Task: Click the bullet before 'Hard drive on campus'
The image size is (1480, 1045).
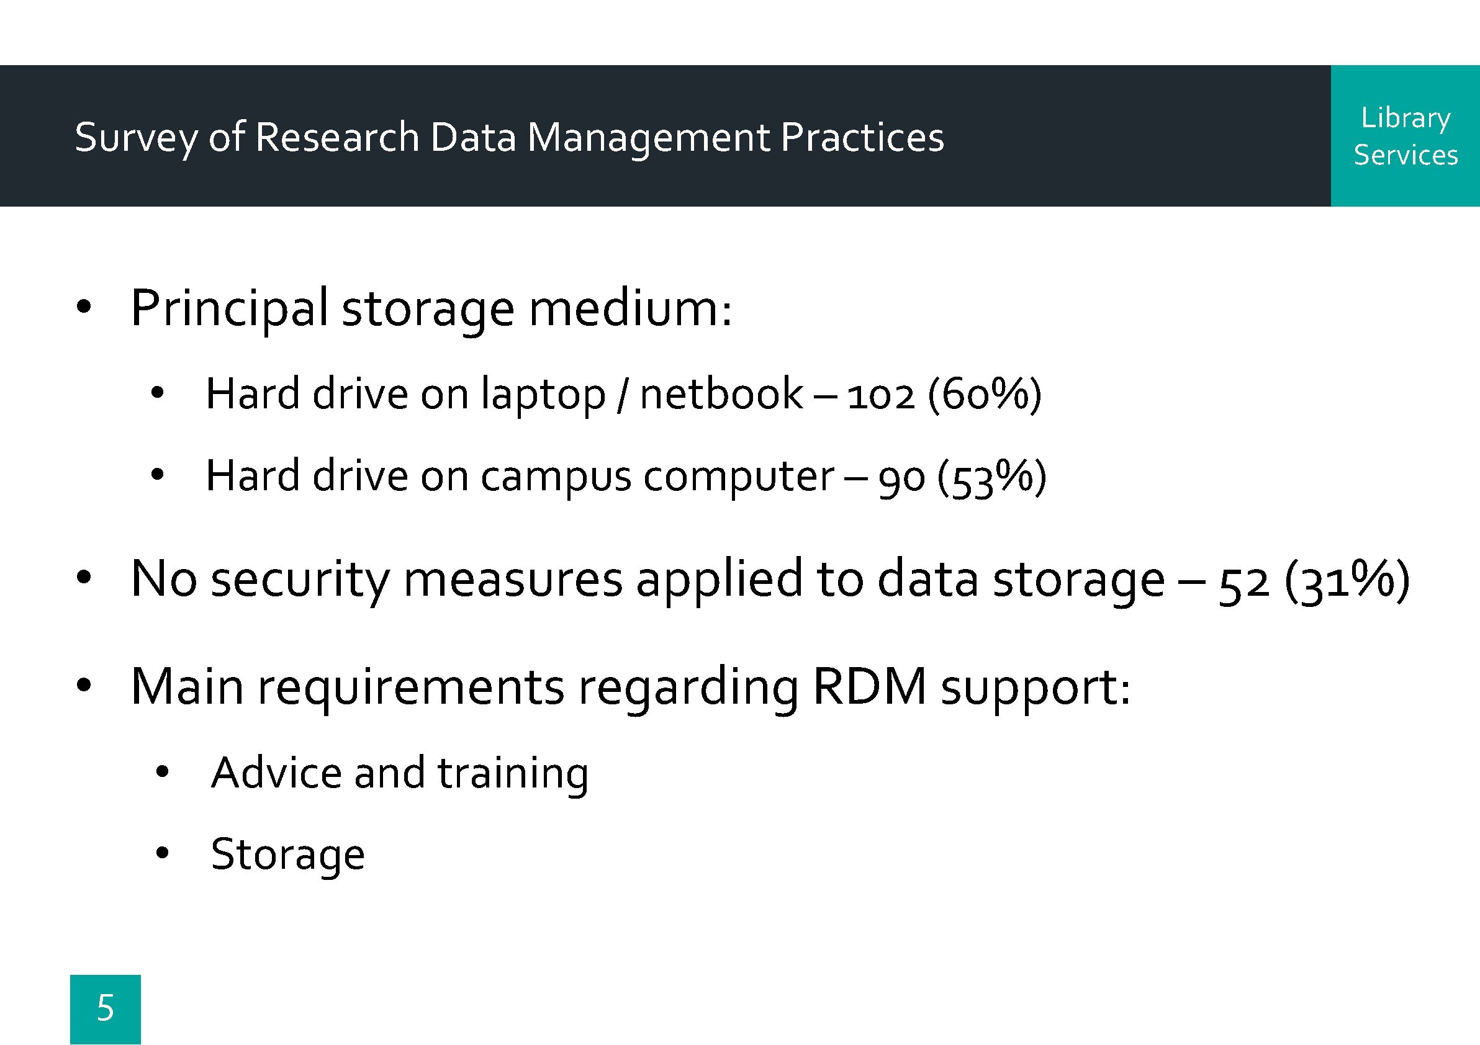Action: point(157,475)
